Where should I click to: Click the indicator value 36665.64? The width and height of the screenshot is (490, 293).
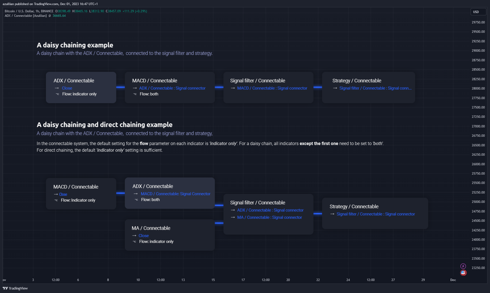59,16
